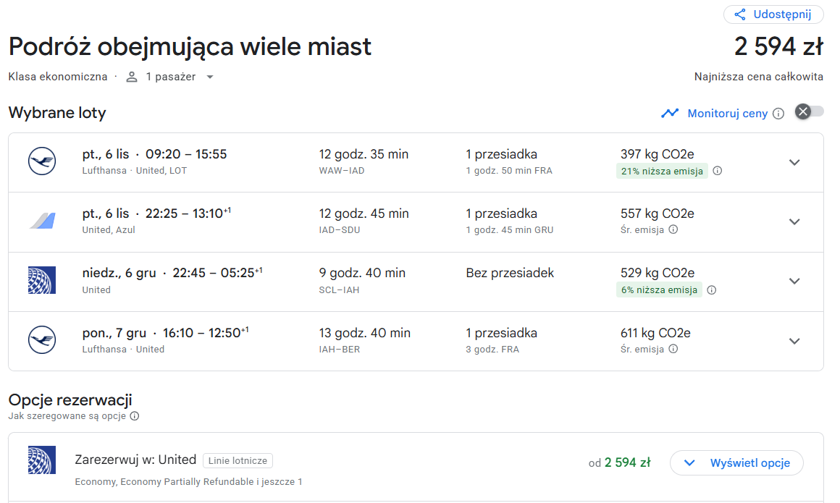The width and height of the screenshot is (840, 503).
Task: Click the Lufthansa logo on the WAW–IAD flight
Action: coord(42,161)
